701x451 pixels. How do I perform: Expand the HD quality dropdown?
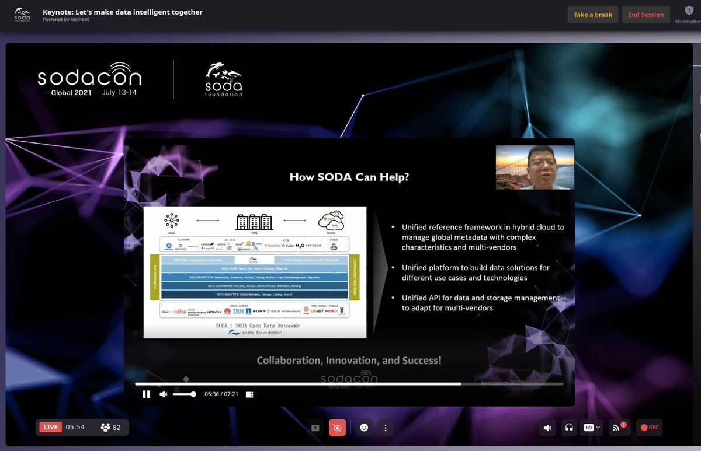592,428
